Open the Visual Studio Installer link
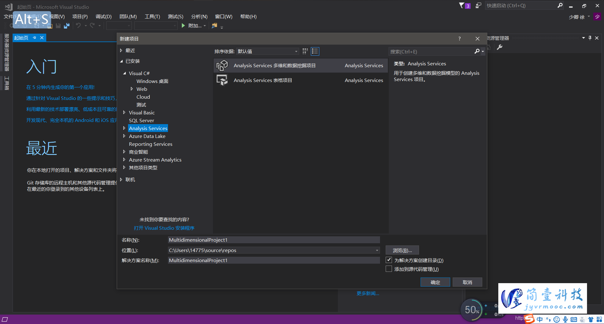The image size is (604, 324). [164, 228]
